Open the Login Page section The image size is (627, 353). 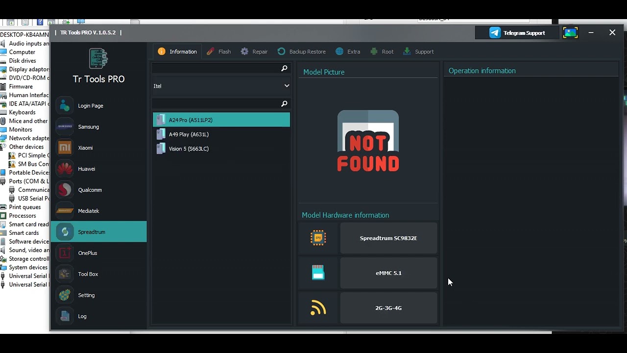(98, 105)
